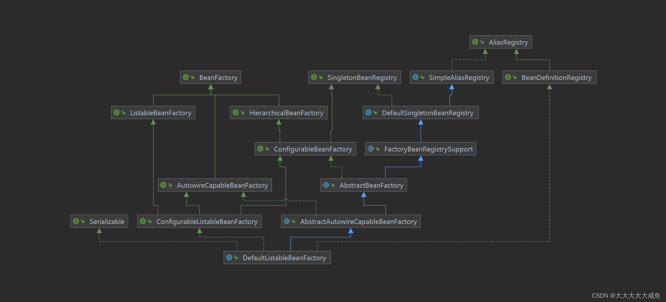
Task: Select the ListableBeanFactory node label
Action: [161, 113]
